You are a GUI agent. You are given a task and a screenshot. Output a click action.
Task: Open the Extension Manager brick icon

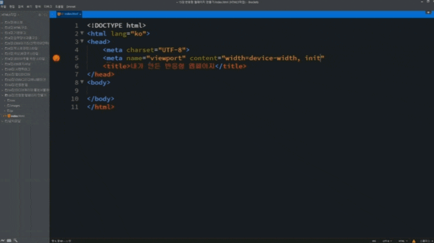coord(9,241)
